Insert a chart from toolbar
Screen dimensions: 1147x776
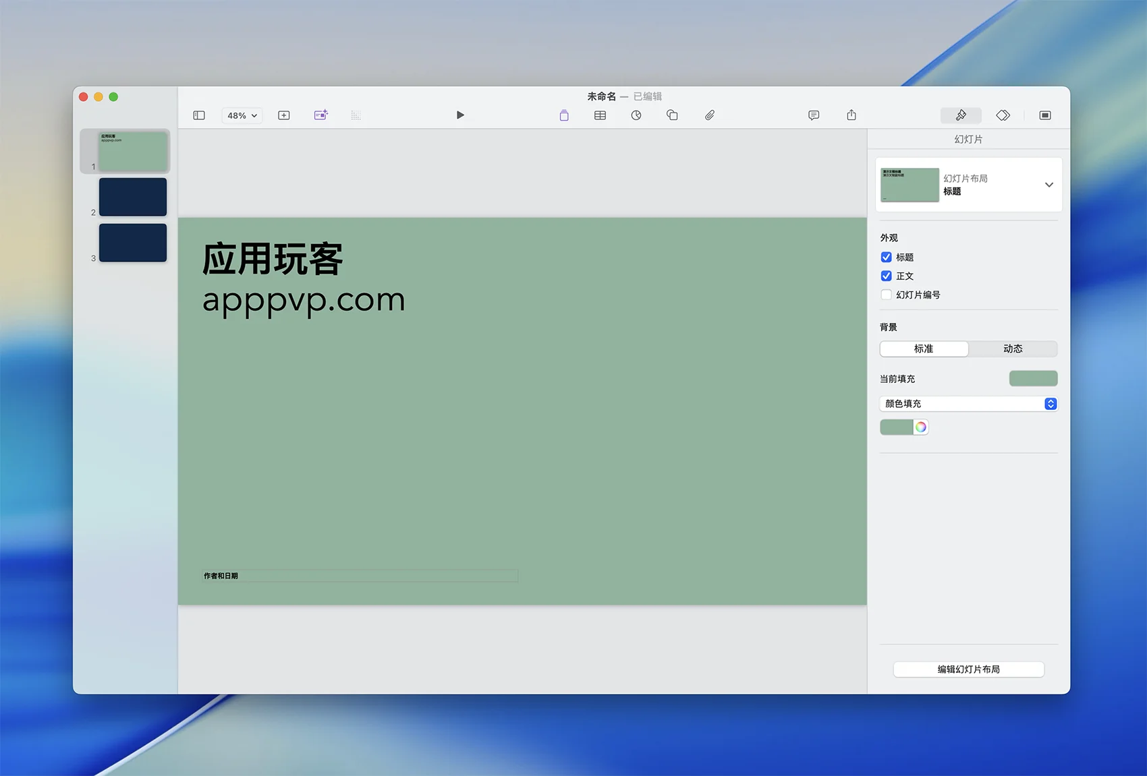[x=636, y=115]
